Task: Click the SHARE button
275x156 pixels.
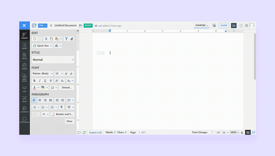Action: (223, 25)
